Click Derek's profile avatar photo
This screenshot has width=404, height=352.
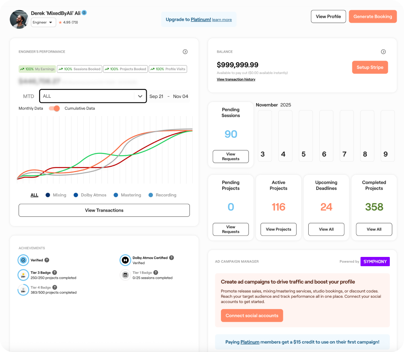[19, 19]
